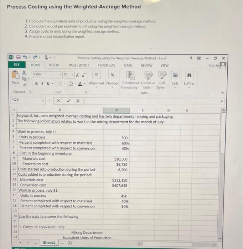Open the Excel help question mark

(x=191, y=58)
